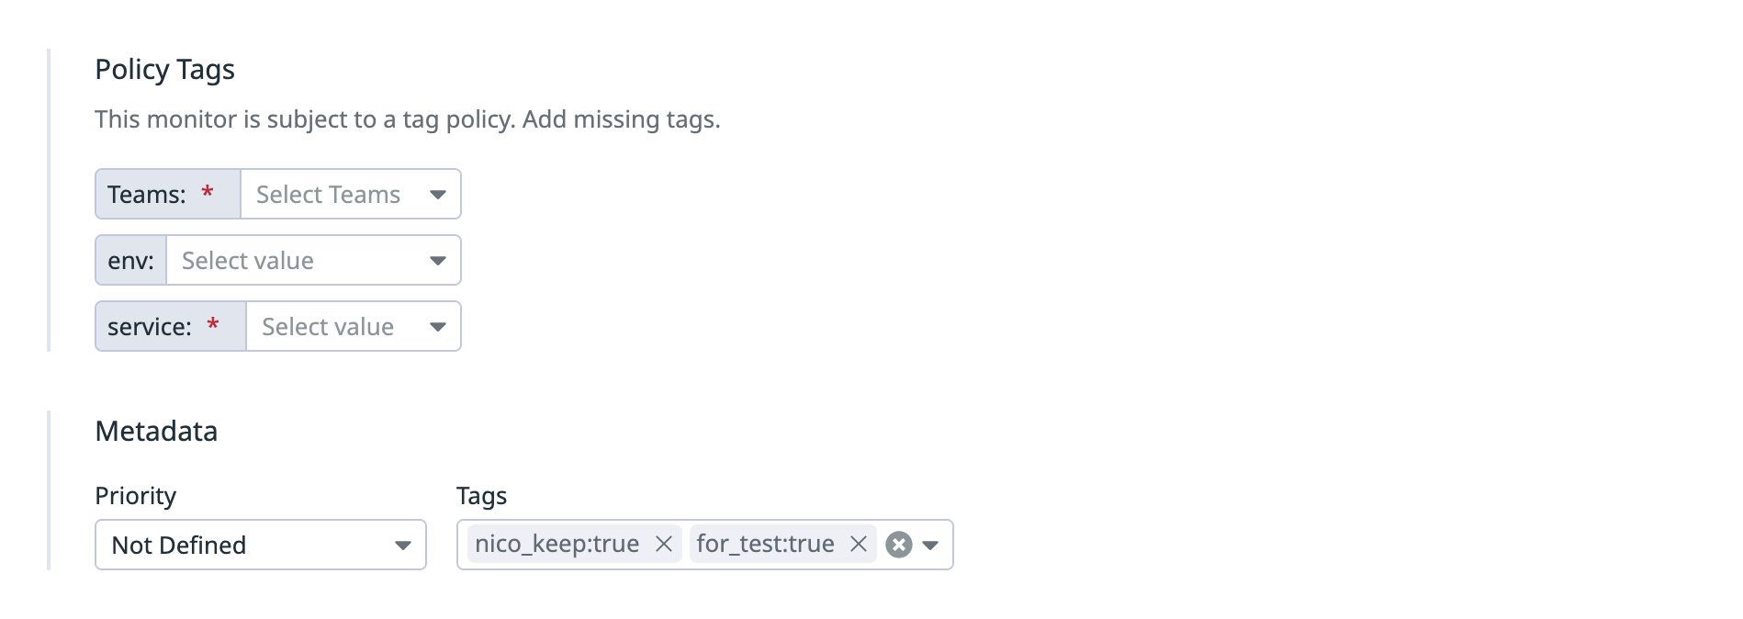Open the service dropdown caret
The width and height of the screenshot is (1743, 619).
point(438,327)
